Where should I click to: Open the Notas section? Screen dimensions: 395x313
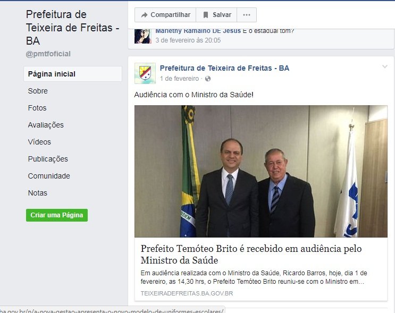(x=38, y=193)
